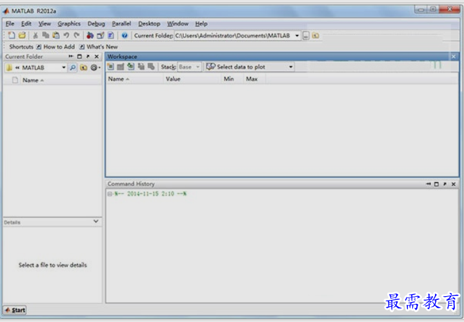Open the Desktop menu
Screen dimensions: 464x322
click(x=149, y=24)
